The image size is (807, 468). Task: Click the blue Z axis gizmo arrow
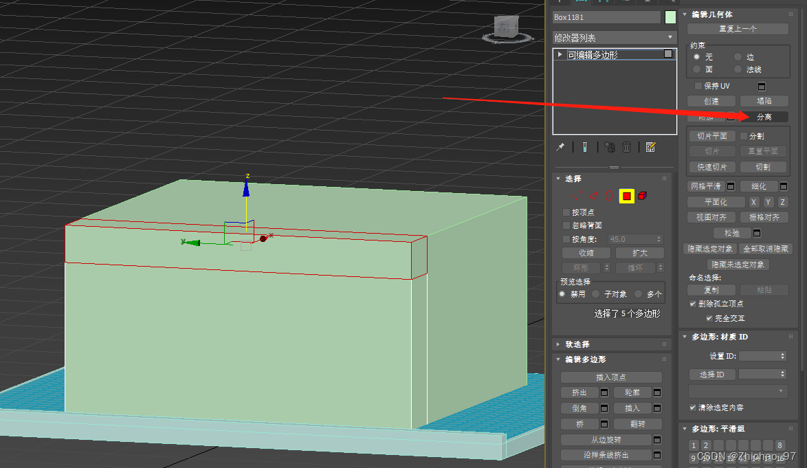click(x=246, y=189)
